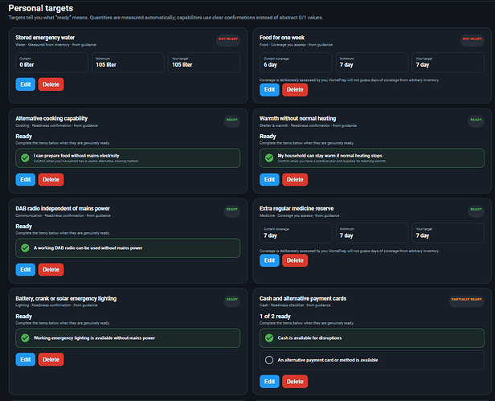Edit the Stored emergency water target
This screenshot has width=495, height=401.
[x=26, y=84]
